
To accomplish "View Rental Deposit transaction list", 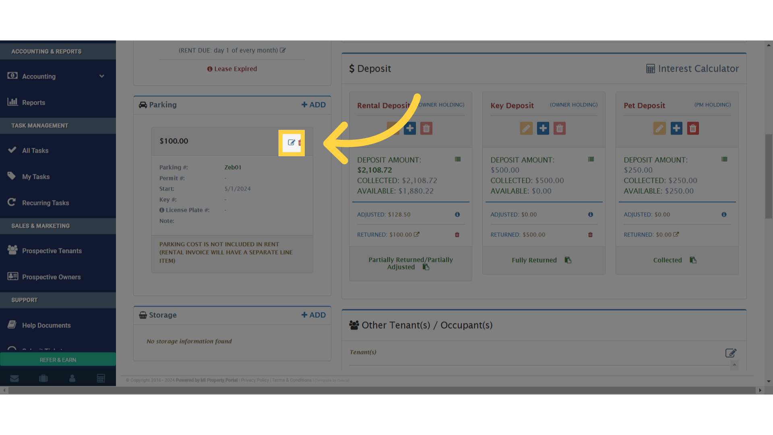I will click(x=458, y=159).
